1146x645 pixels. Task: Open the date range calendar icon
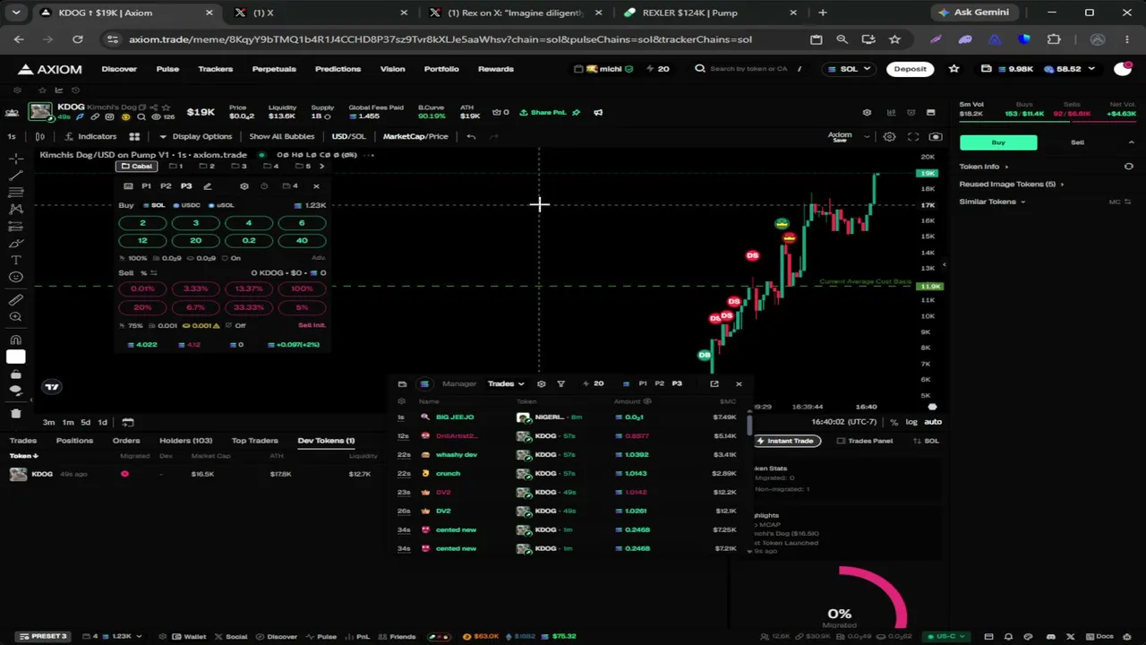pos(128,422)
